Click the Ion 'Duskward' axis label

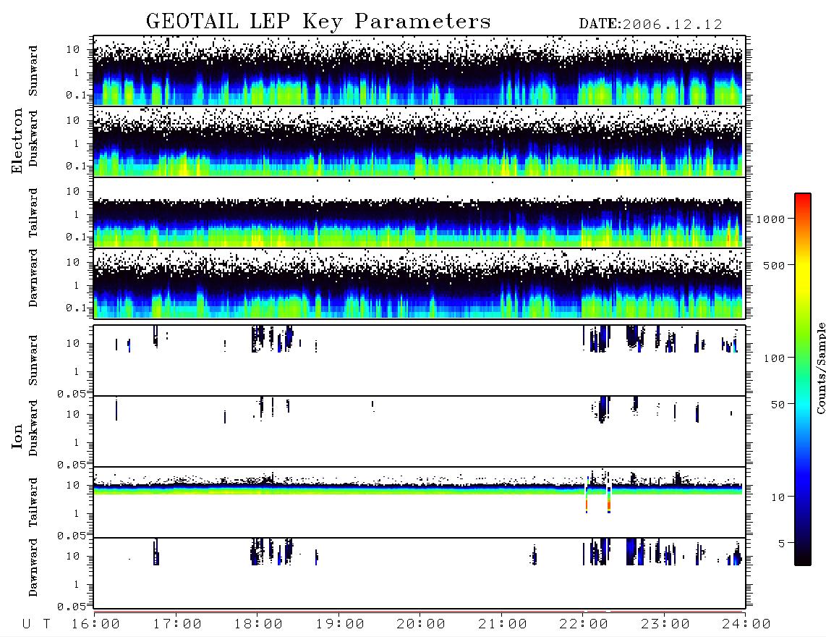click(x=33, y=428)
